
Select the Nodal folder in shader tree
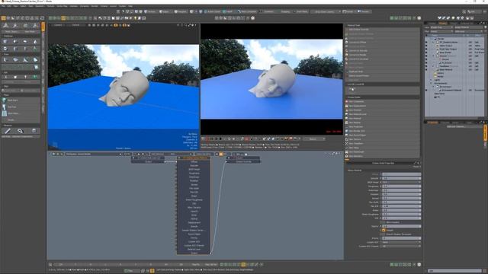[x=440, y=76]
